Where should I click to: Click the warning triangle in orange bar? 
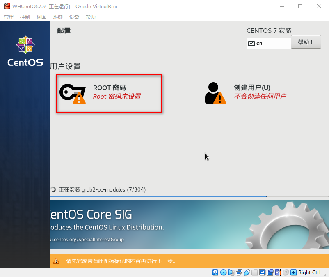pyautogui.click(x=56, y=261)
